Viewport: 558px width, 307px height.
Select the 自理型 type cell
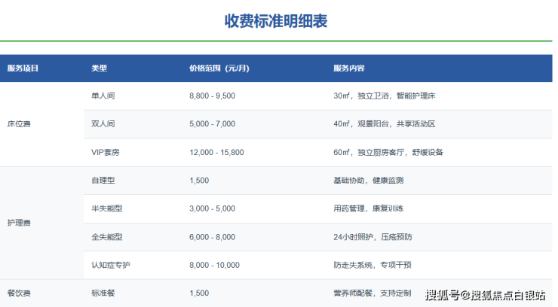(x=103, y=181)
